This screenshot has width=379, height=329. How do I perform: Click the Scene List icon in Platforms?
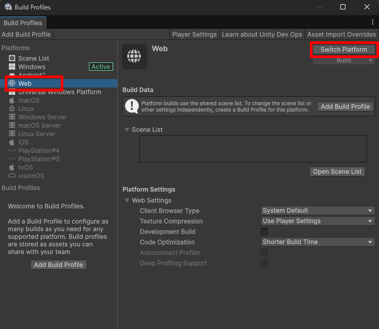(12, 59)
